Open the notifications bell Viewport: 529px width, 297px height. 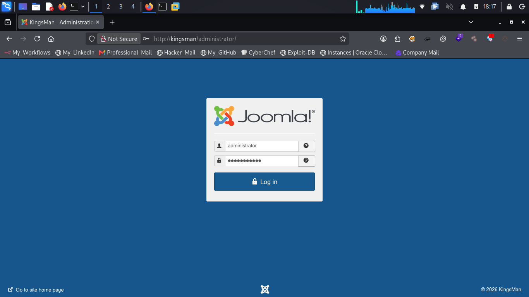(463, 7)
